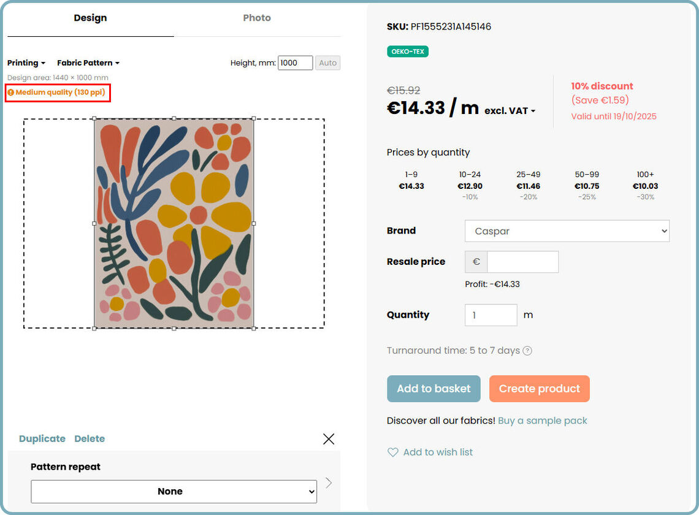Open the Pattern repeat dropdown set to None
Image resolution: width=699 pixels, height=515 pixels.
tap(174, 491)
